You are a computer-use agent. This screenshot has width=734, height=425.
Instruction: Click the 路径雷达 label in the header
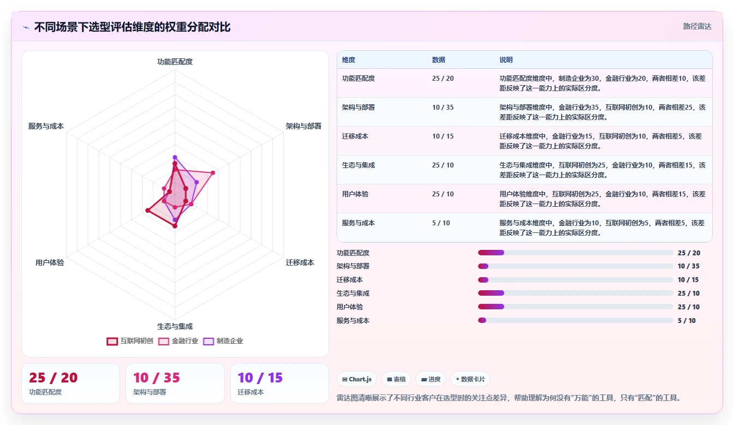[x=697, y=26]
